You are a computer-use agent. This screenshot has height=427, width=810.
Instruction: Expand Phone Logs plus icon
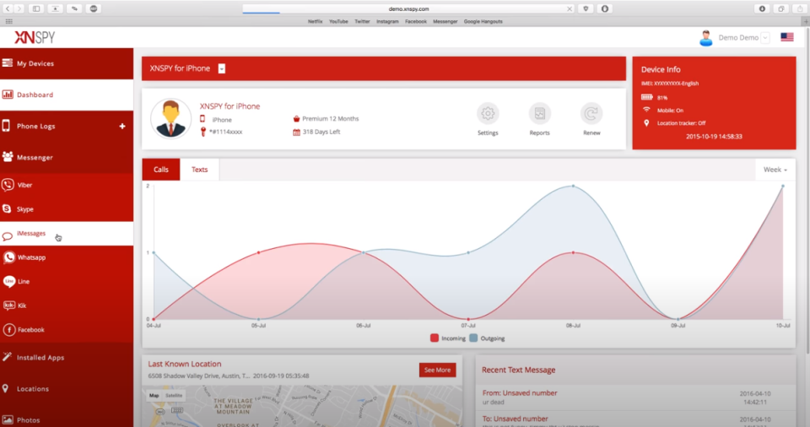(122, 126)
